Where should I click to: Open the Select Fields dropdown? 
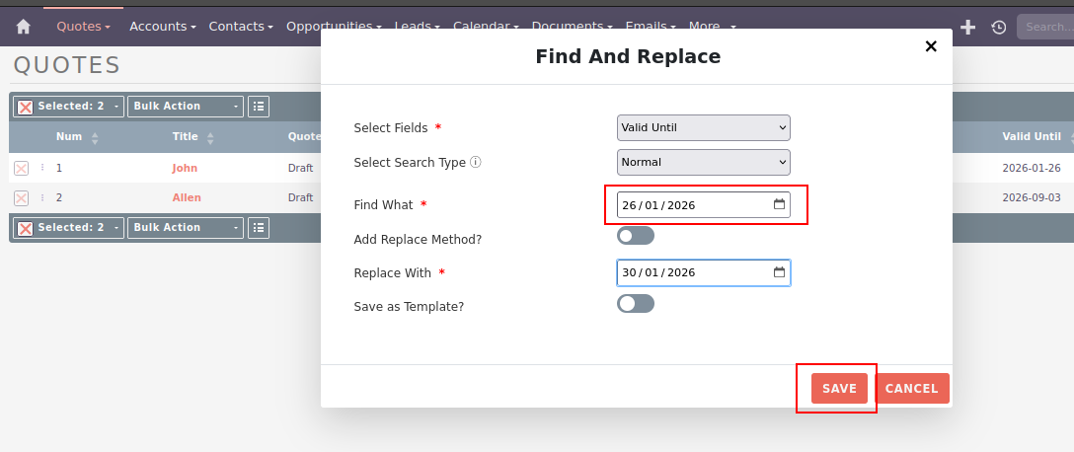703,127
